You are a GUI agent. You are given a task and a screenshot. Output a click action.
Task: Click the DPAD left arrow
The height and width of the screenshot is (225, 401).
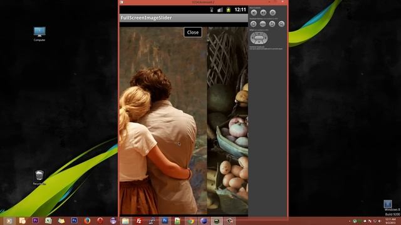tap(253, 38)
